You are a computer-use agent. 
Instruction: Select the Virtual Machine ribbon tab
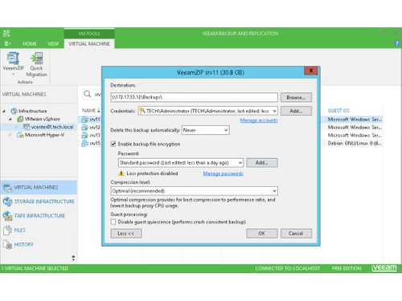pyautogui.click(x=89, y=43)
